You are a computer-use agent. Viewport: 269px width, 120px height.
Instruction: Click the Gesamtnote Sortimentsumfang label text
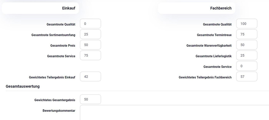point(53,35)
